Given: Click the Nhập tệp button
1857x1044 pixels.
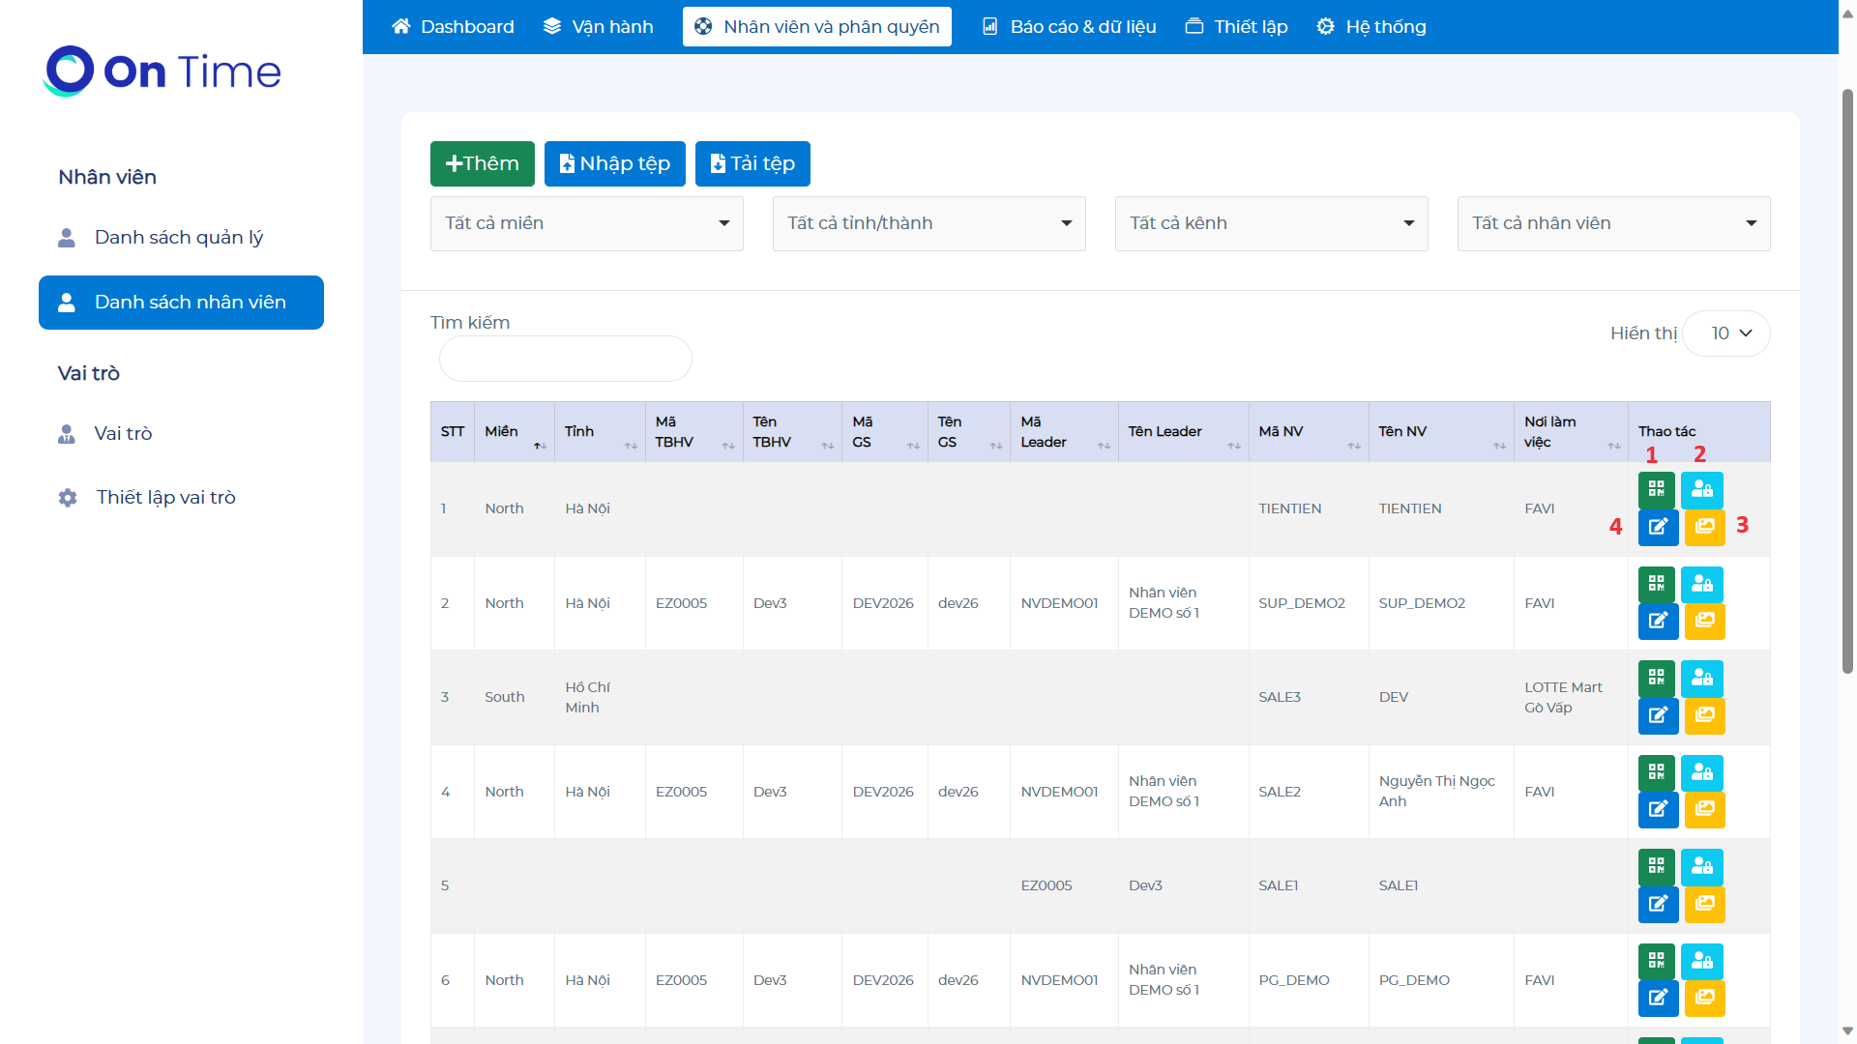Looking at the screenshot, I should coord(614,163).
